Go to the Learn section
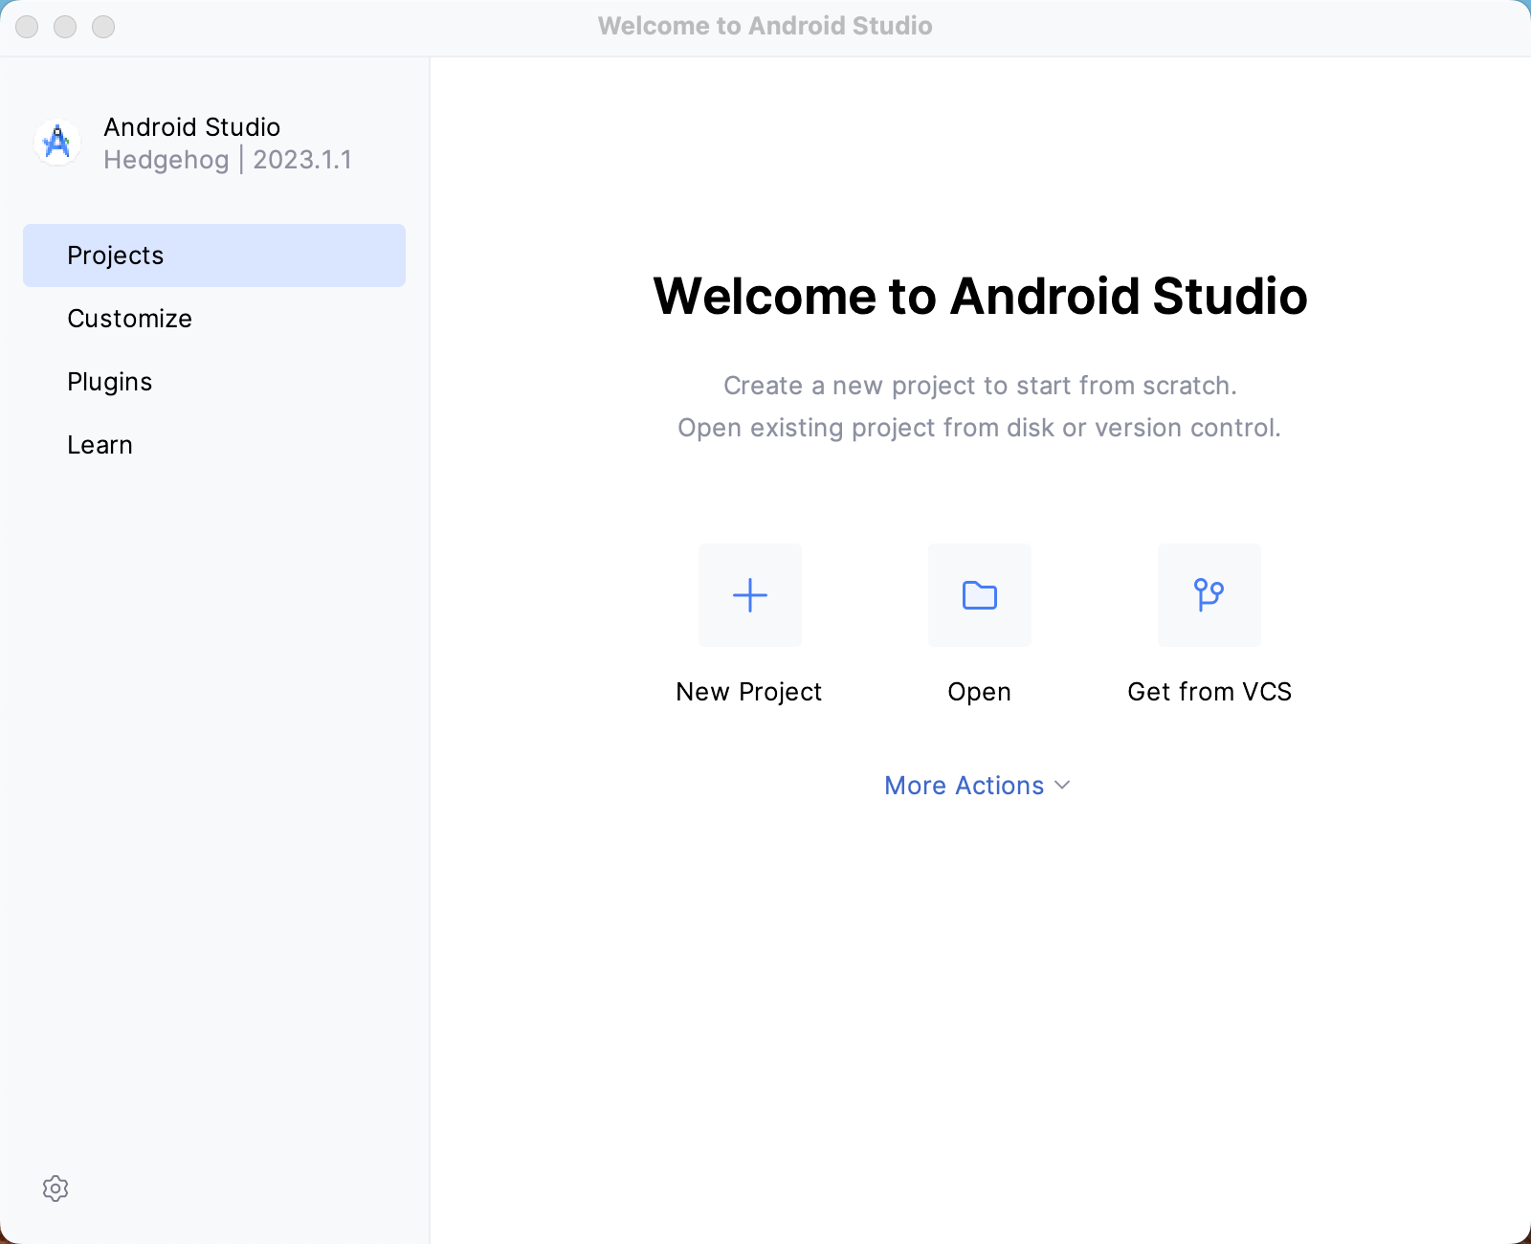The image size is (1531, 1244). [100, 444]
